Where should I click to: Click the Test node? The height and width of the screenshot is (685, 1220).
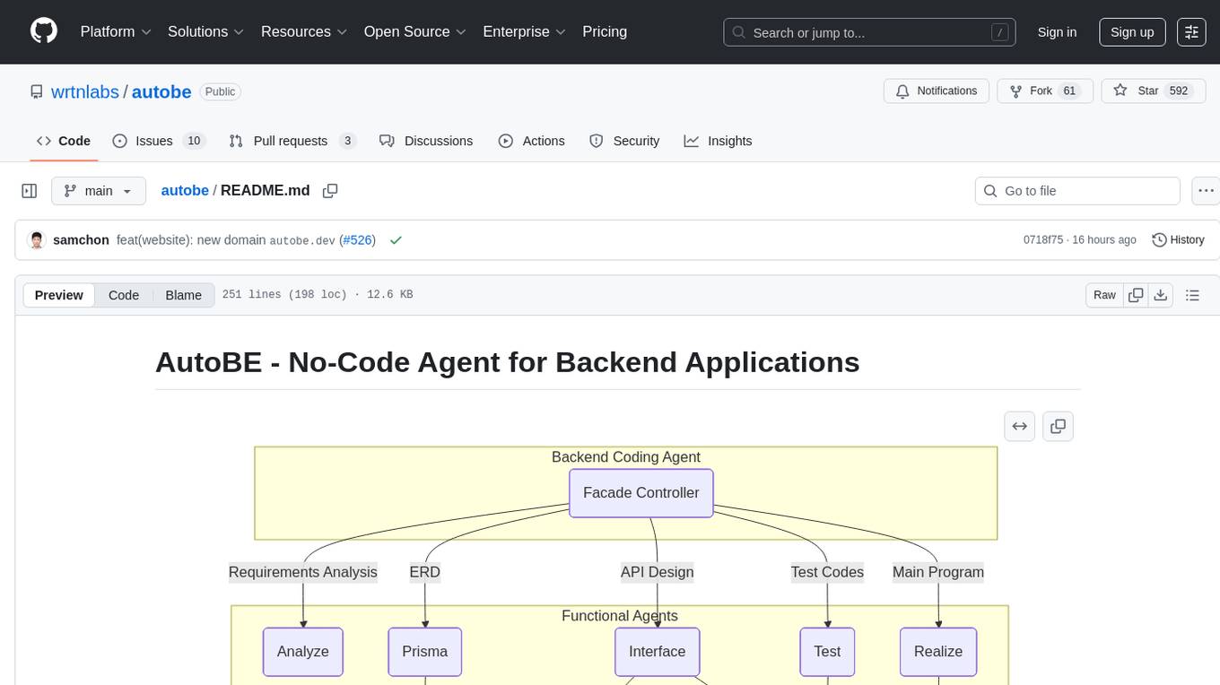[827, 652]
